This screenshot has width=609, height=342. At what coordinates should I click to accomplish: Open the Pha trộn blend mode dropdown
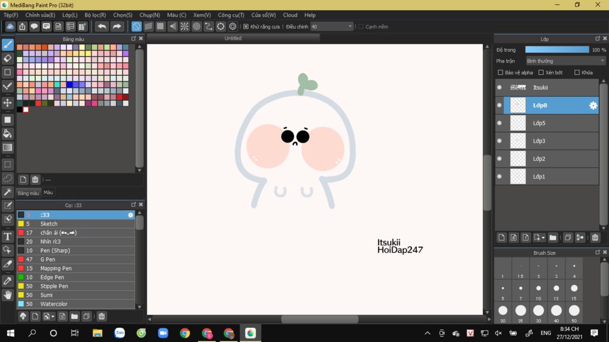point(565,61)
